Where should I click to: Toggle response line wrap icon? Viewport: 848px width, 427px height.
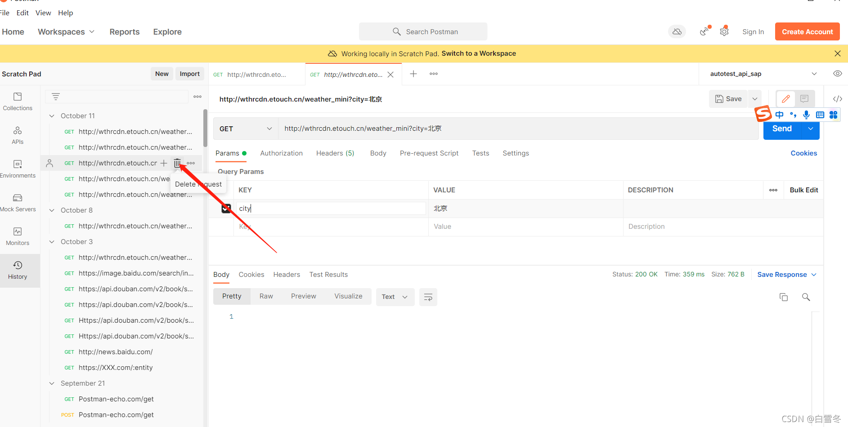[x=428, y=297]
